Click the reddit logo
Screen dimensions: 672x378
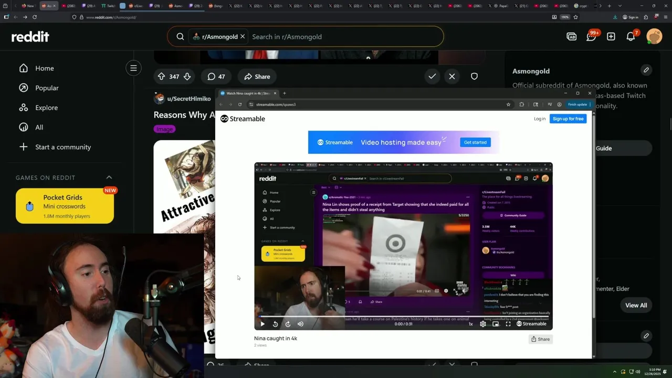click(30, 37)
